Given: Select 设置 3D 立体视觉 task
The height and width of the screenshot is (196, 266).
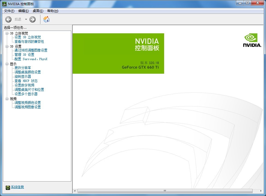Looking at the screenshot, I should click(28, 37).
